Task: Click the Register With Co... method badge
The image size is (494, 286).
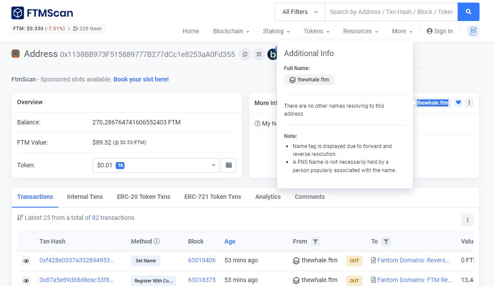Action: point(153,281)
